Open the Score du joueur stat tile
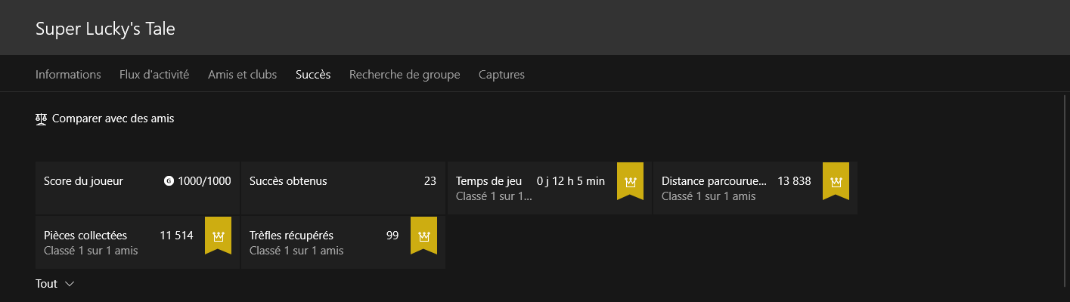This screenshot has height=302, width=1070. pos(137,188)
